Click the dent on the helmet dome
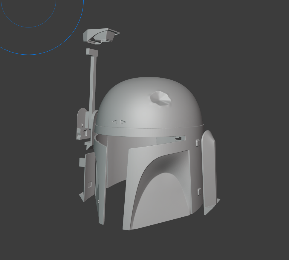289x260 pixels. pyautogui.click(x=160, y=98)
